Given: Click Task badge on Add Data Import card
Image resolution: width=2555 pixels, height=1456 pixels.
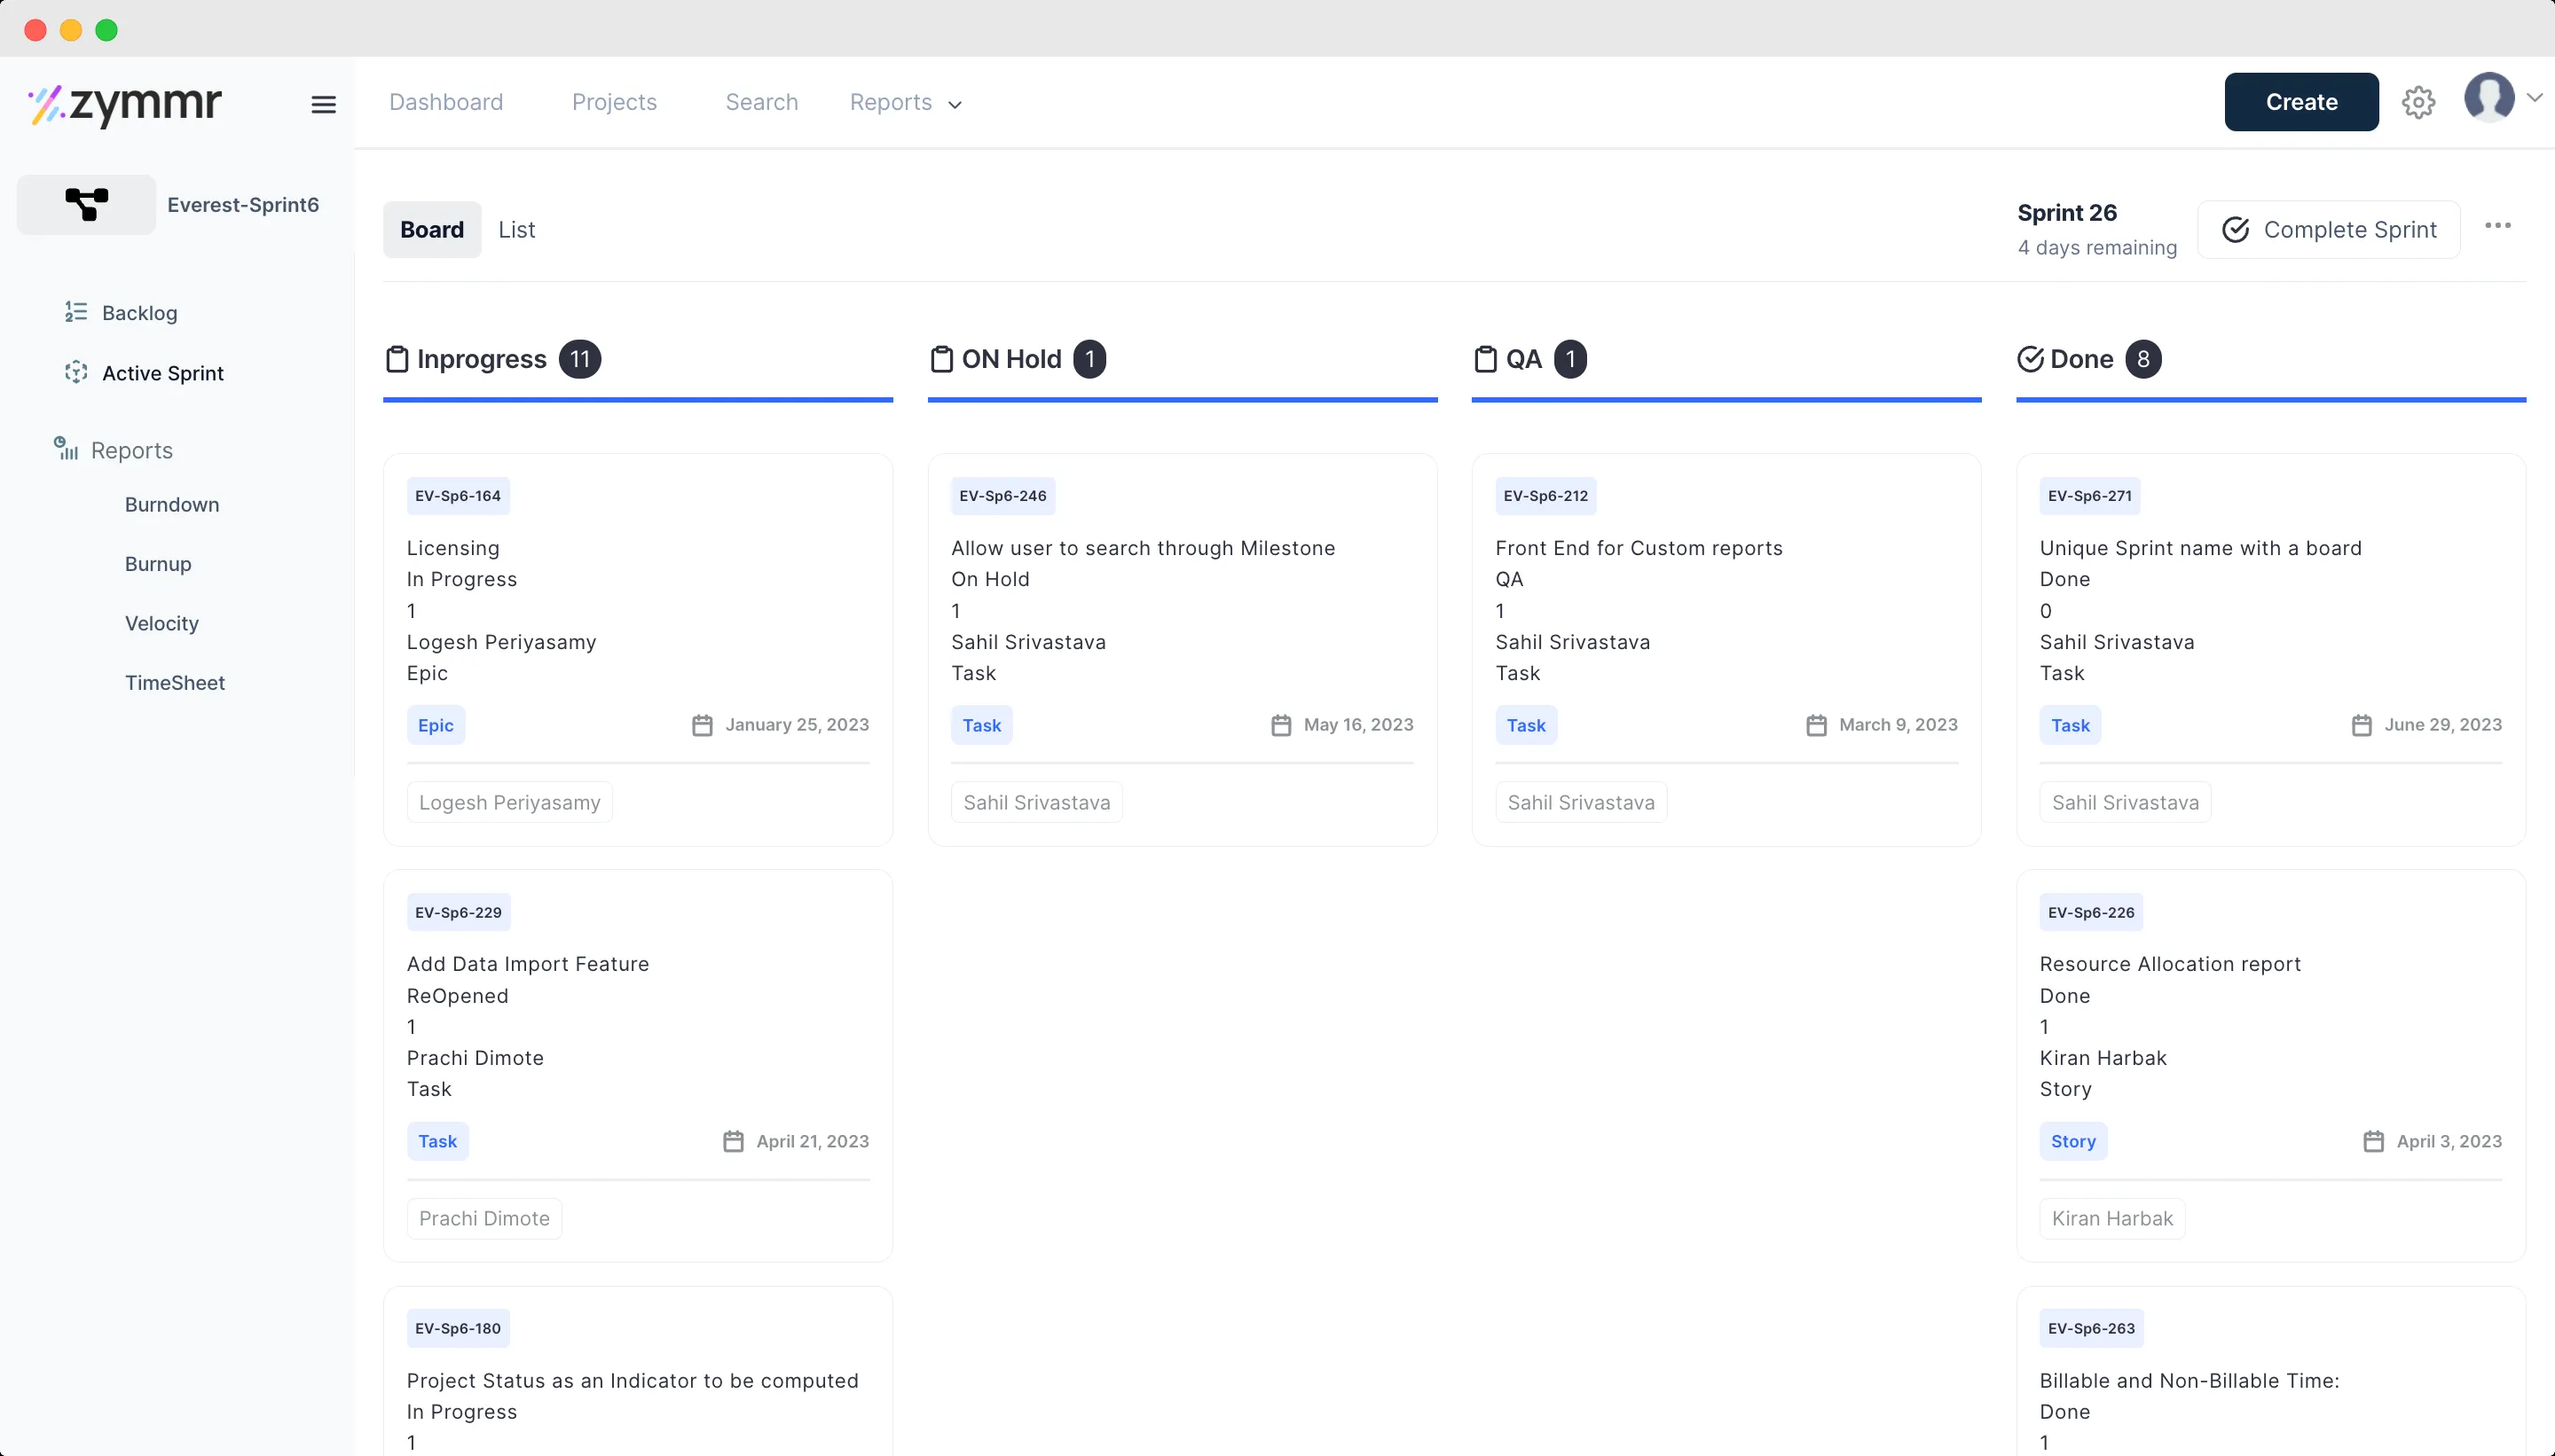Looking at the screenshot, I should (x=437, y=1141).
